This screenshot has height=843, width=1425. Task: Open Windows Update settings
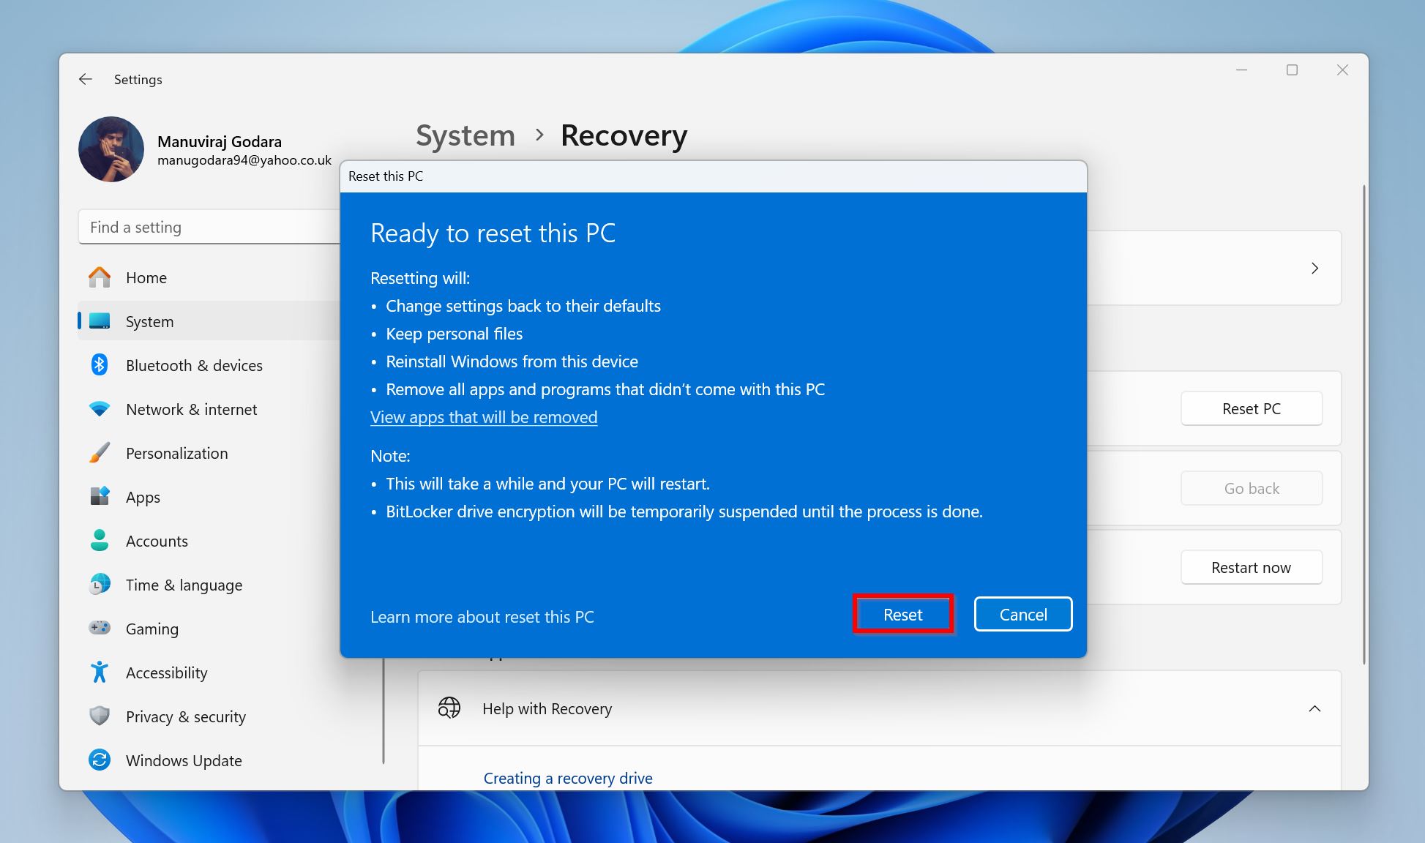[184, 760]
